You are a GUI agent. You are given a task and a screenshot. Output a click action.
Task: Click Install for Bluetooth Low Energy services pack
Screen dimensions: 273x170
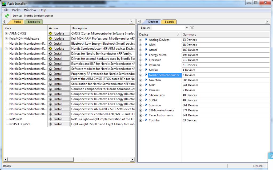[59, 44]
